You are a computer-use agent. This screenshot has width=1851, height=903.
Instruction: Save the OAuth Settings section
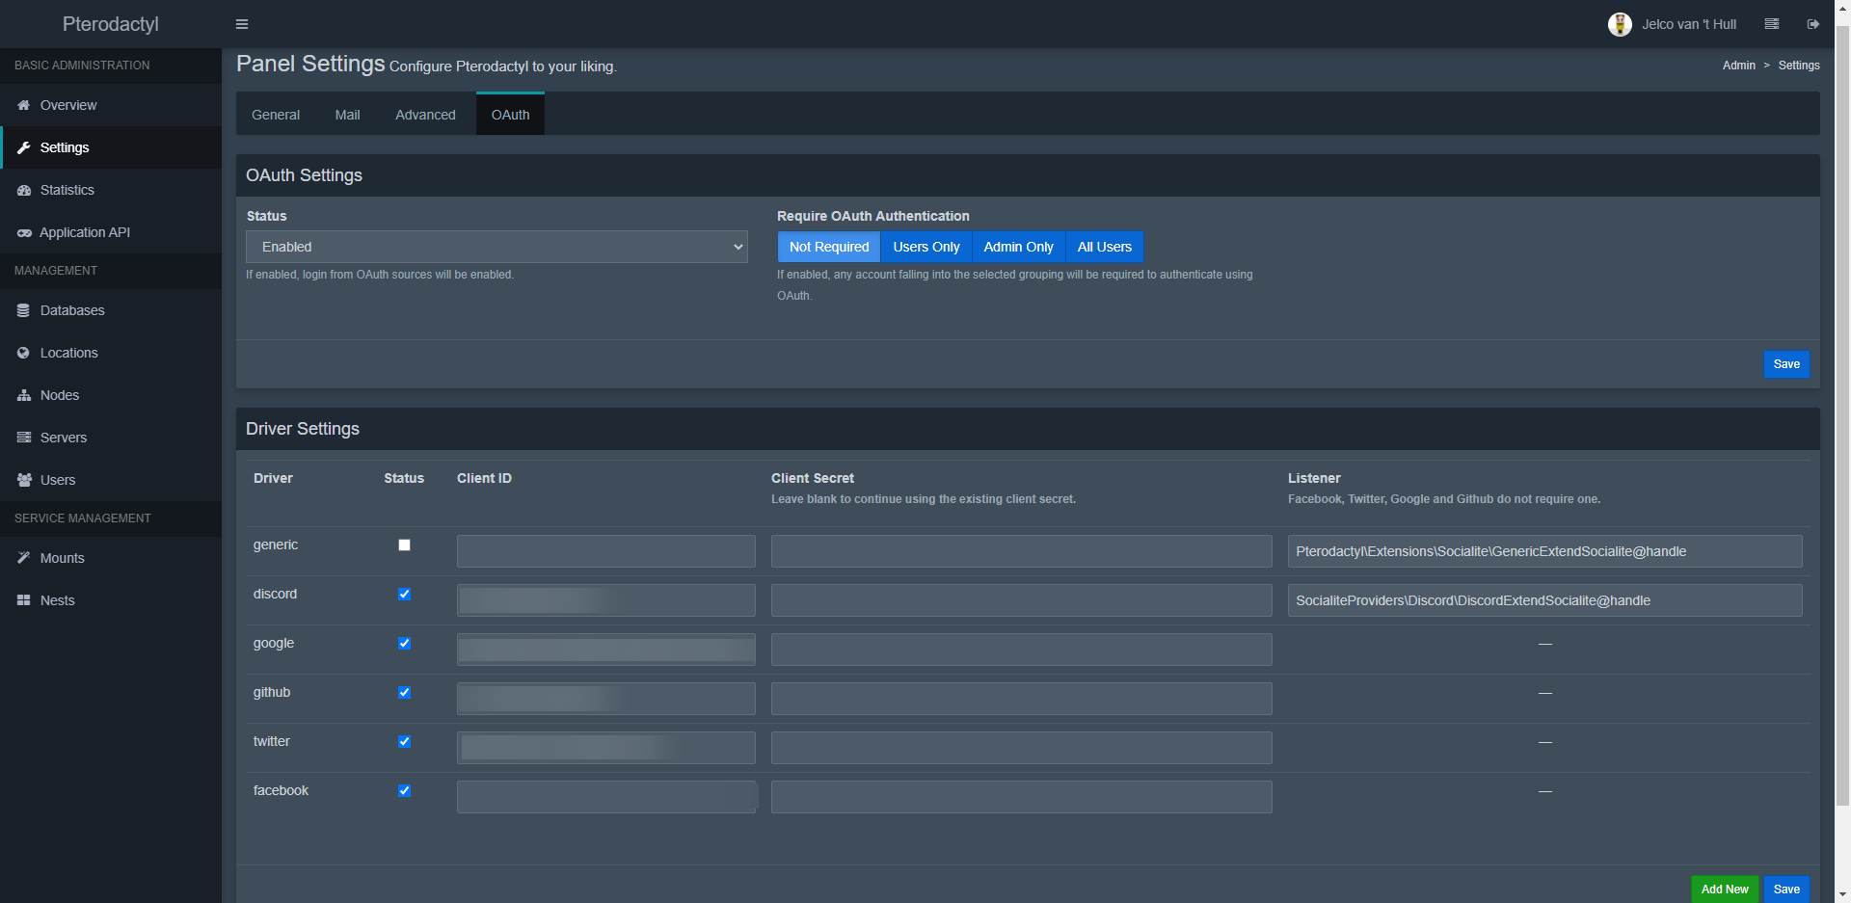point(1785,364)
